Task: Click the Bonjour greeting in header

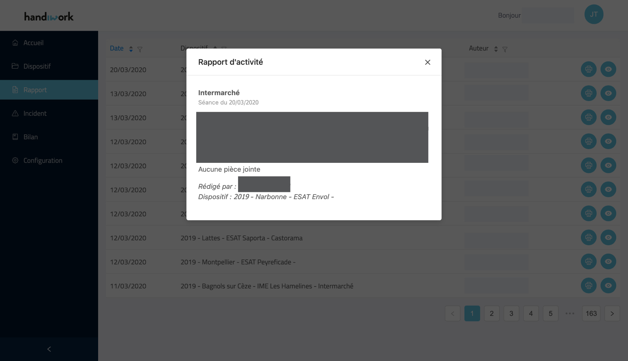Action: [509, 15]
